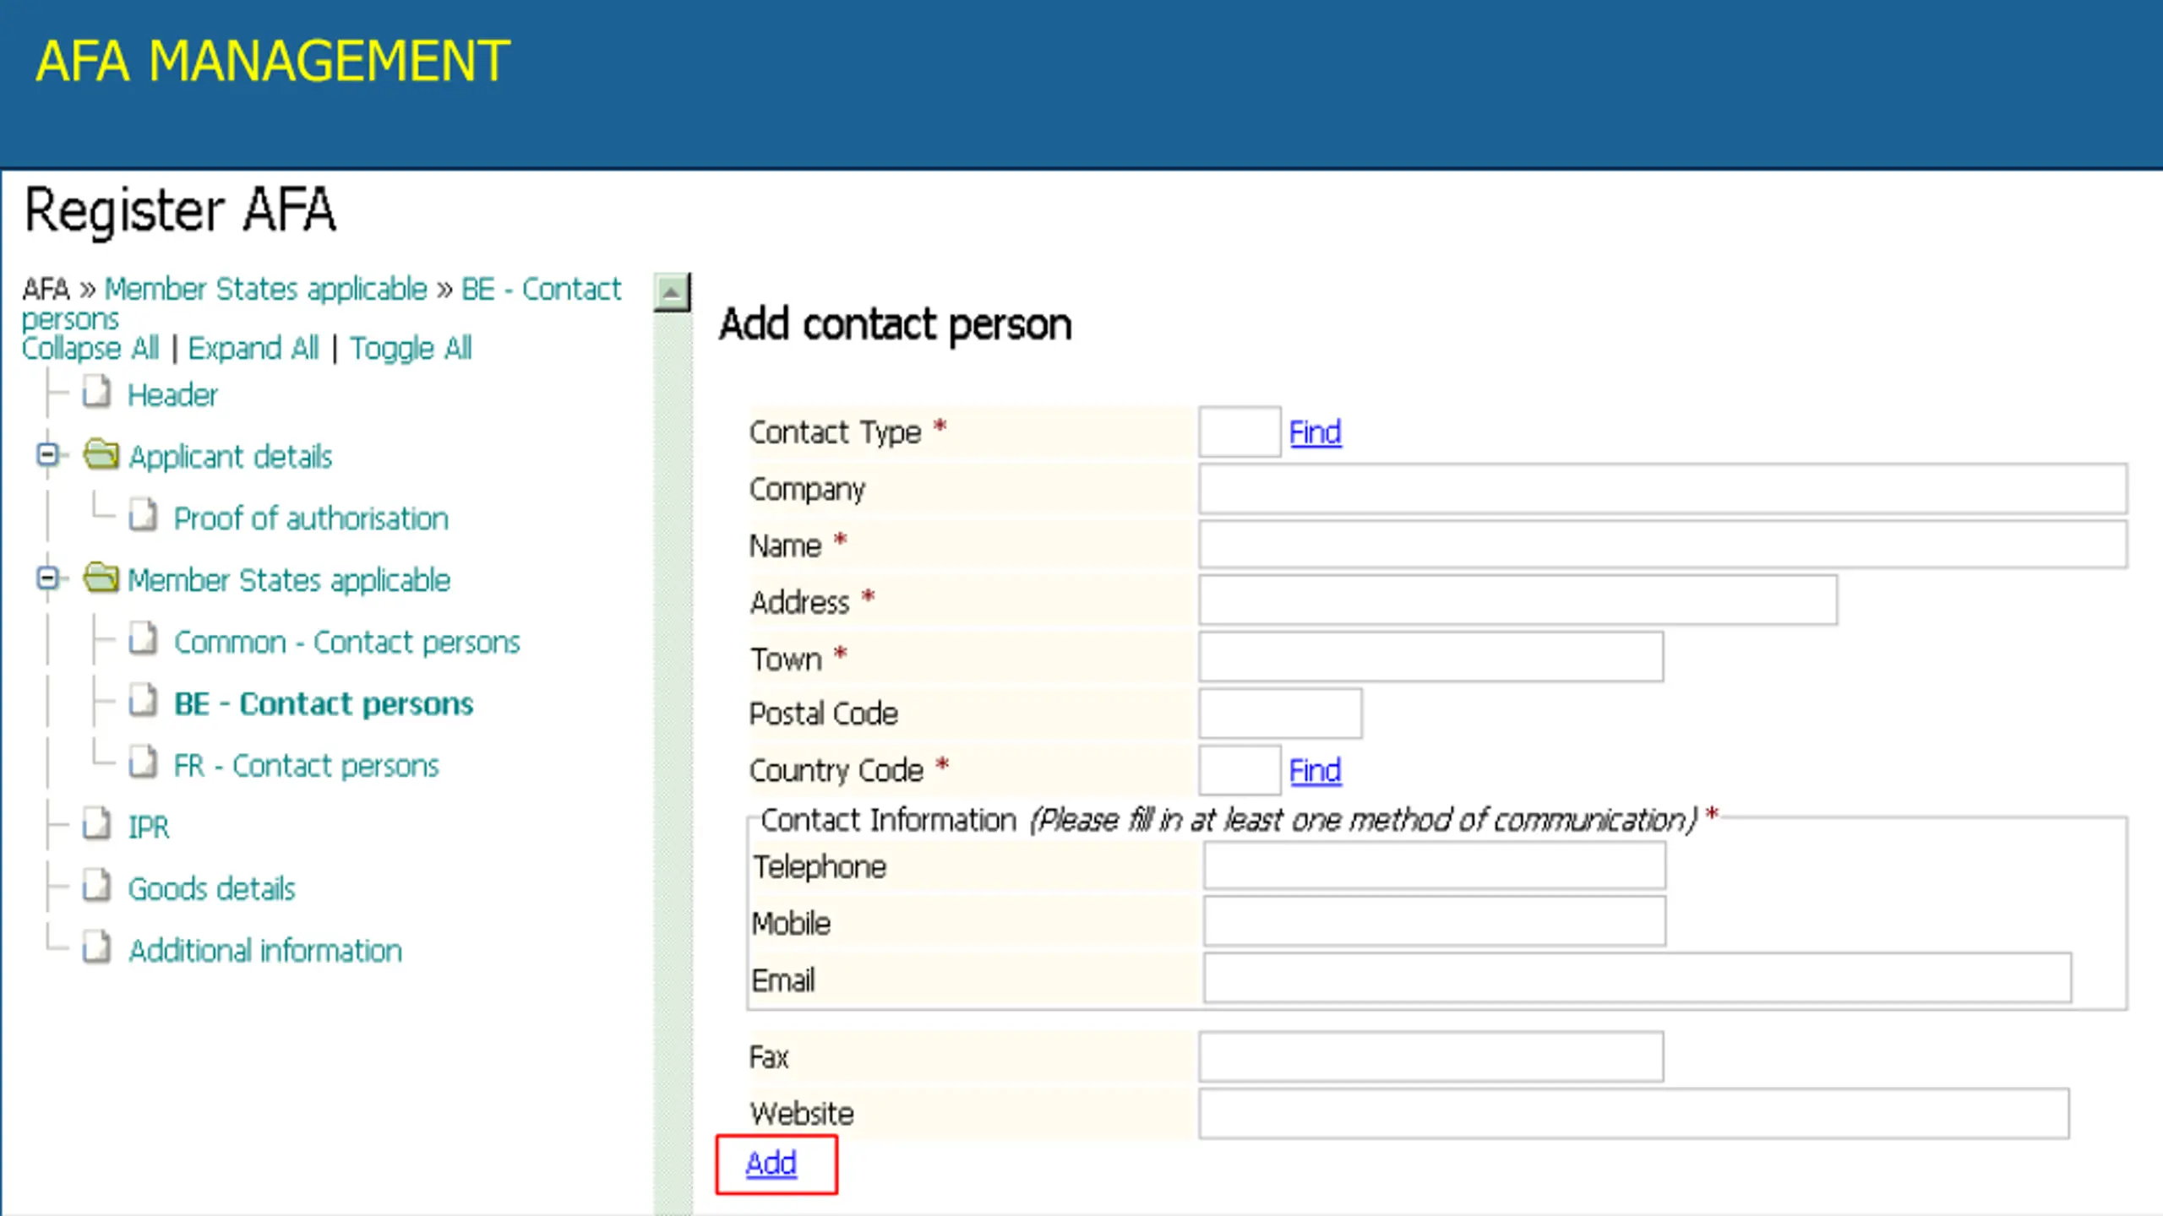Click Collapse All above the tree
Image resolution: width=2163 pixels, height=1216 pixels.
[90, 348]
